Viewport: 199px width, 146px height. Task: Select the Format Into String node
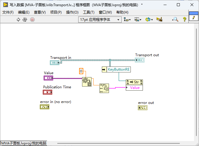(x=104, y=88)
